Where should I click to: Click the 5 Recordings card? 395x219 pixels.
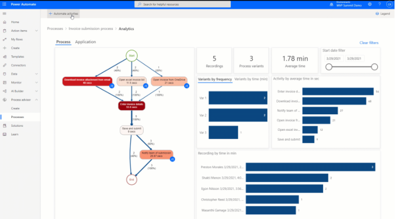(214, 61)
